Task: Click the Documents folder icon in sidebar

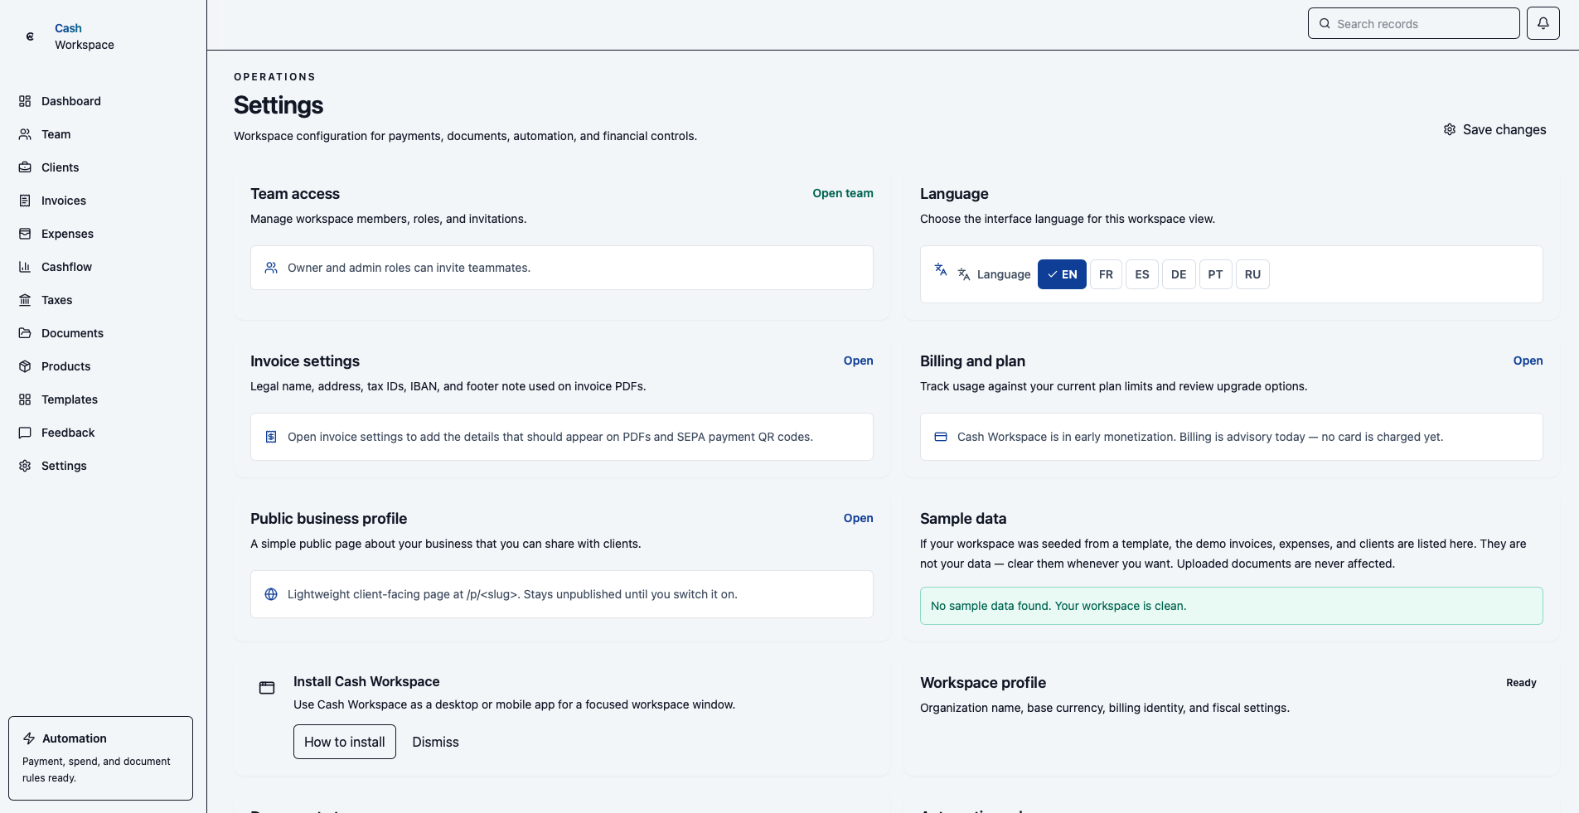Action: point(25,333)
